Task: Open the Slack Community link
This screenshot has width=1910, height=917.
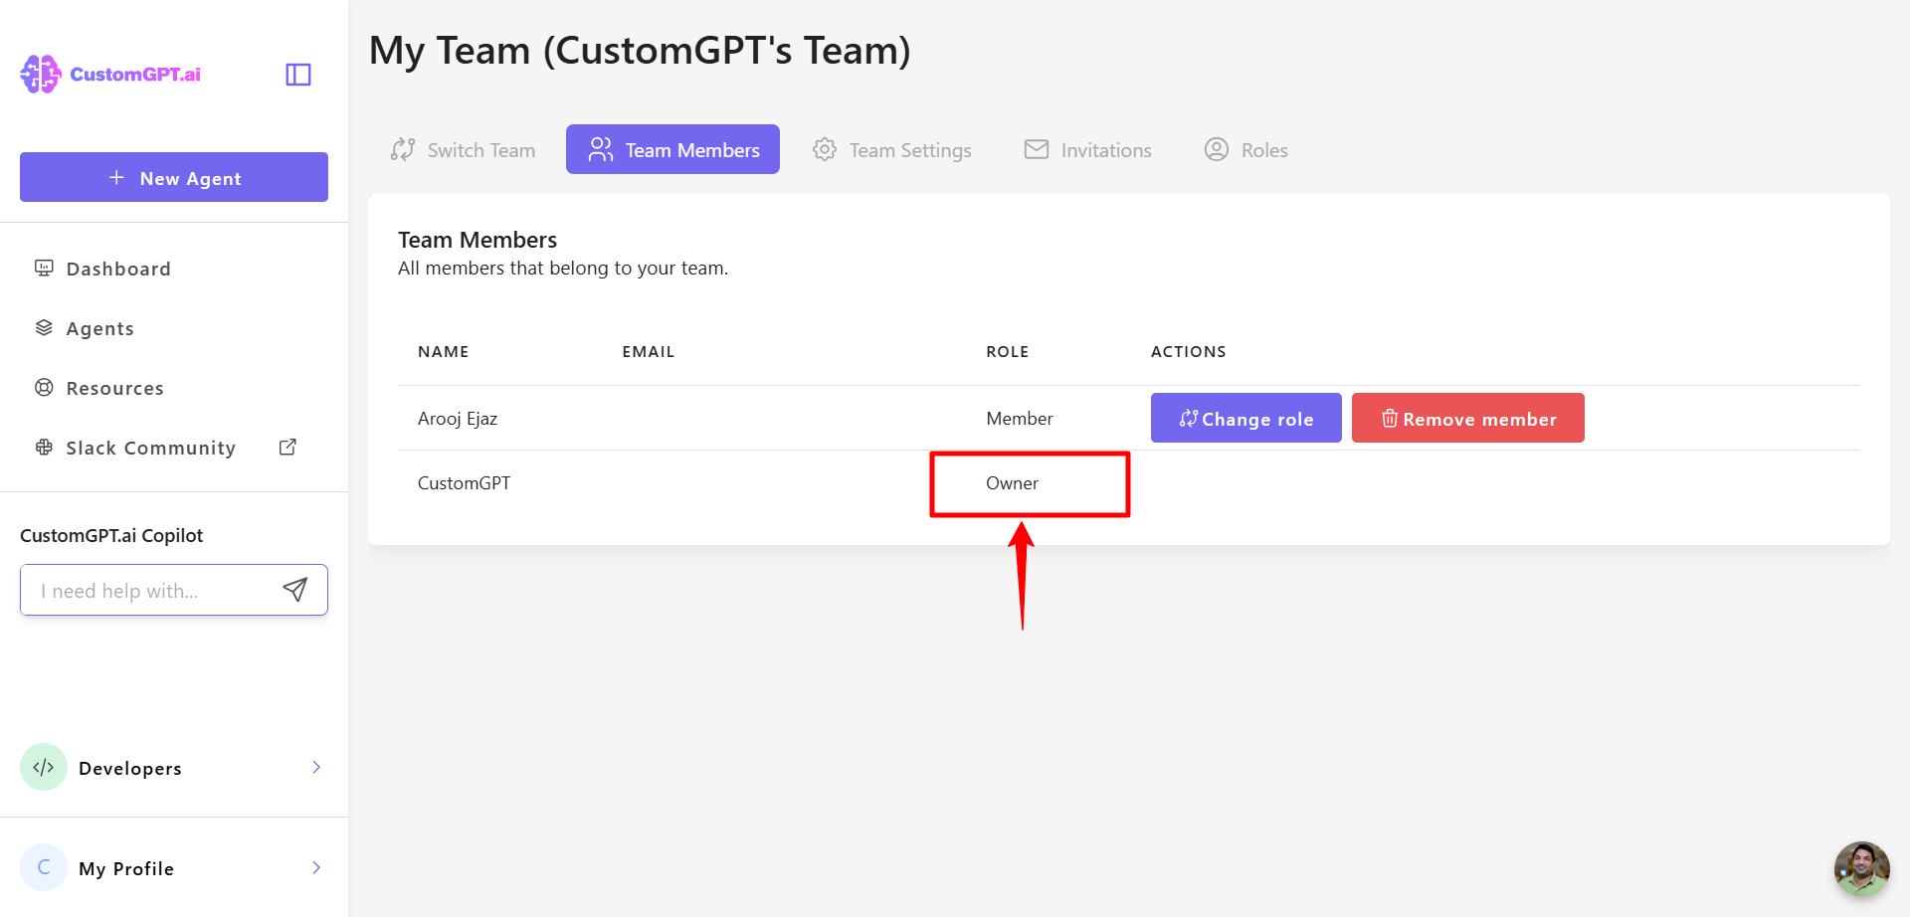Action: pyautogui.click(x=151, y=448)
